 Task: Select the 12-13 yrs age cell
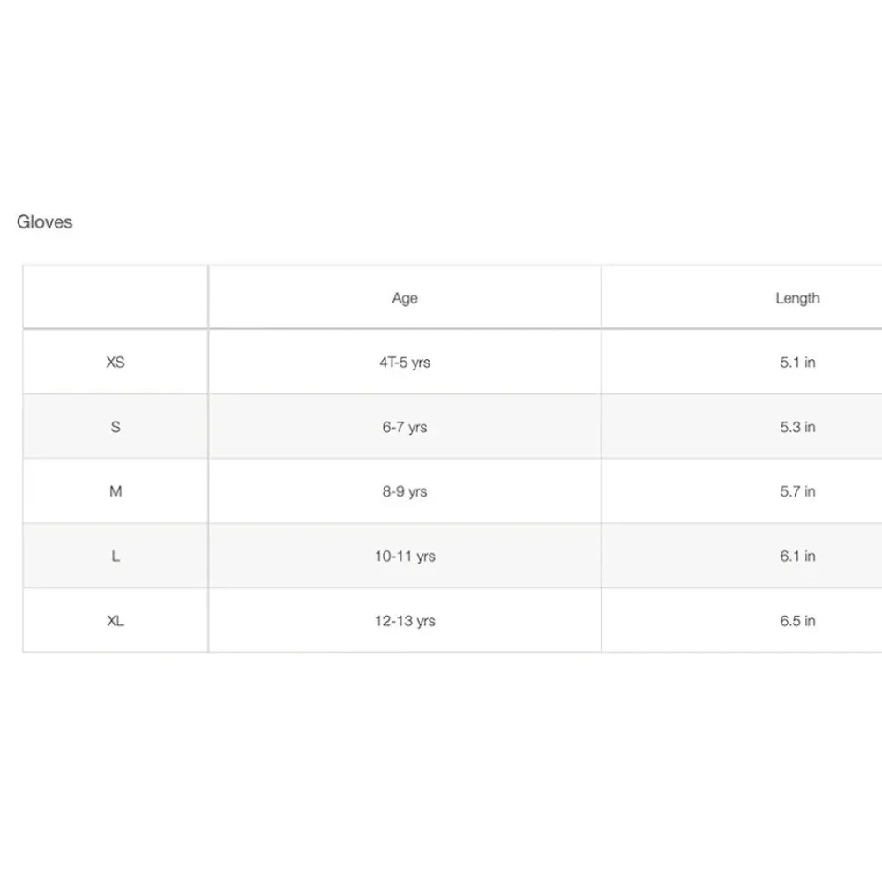tap(405, 621)
